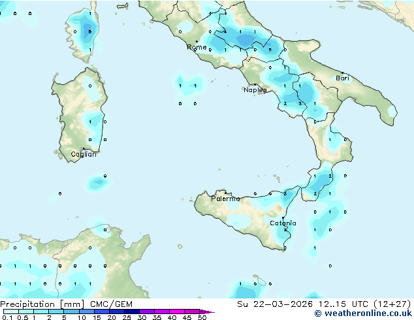Viewport: 414px width, 320px height.
Task: Pick the 2–5 mm legend color swatch
Action: point(56,312)
